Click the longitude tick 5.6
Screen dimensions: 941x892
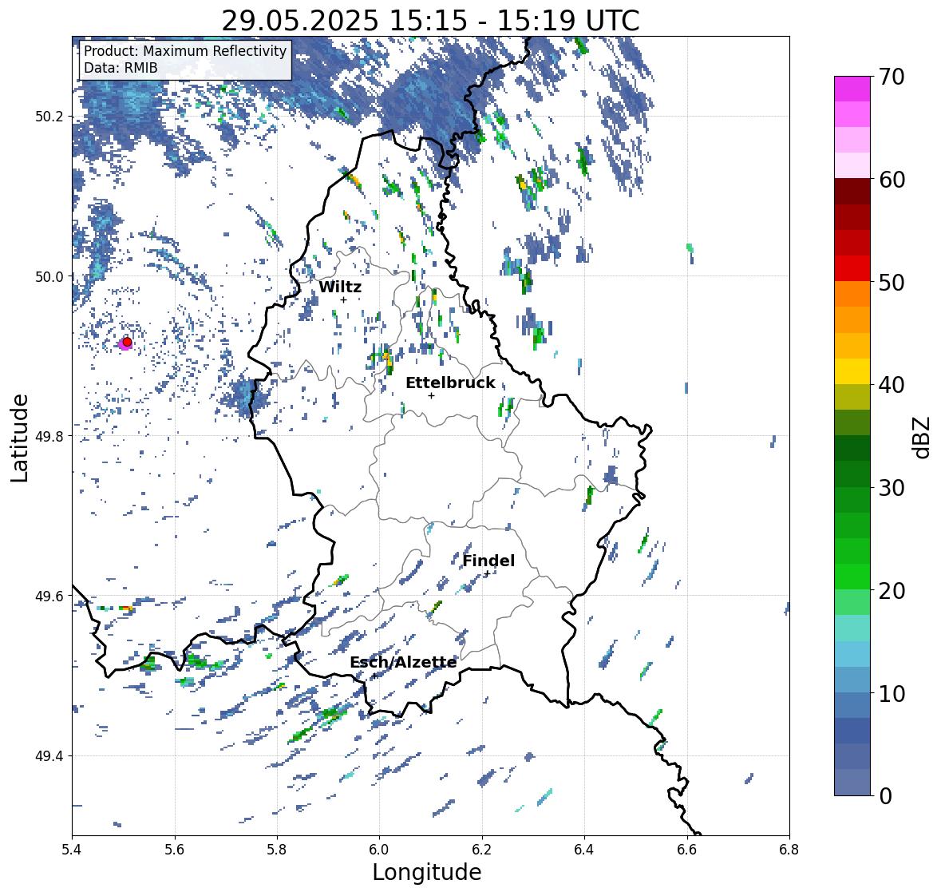(x=175, y=849)
